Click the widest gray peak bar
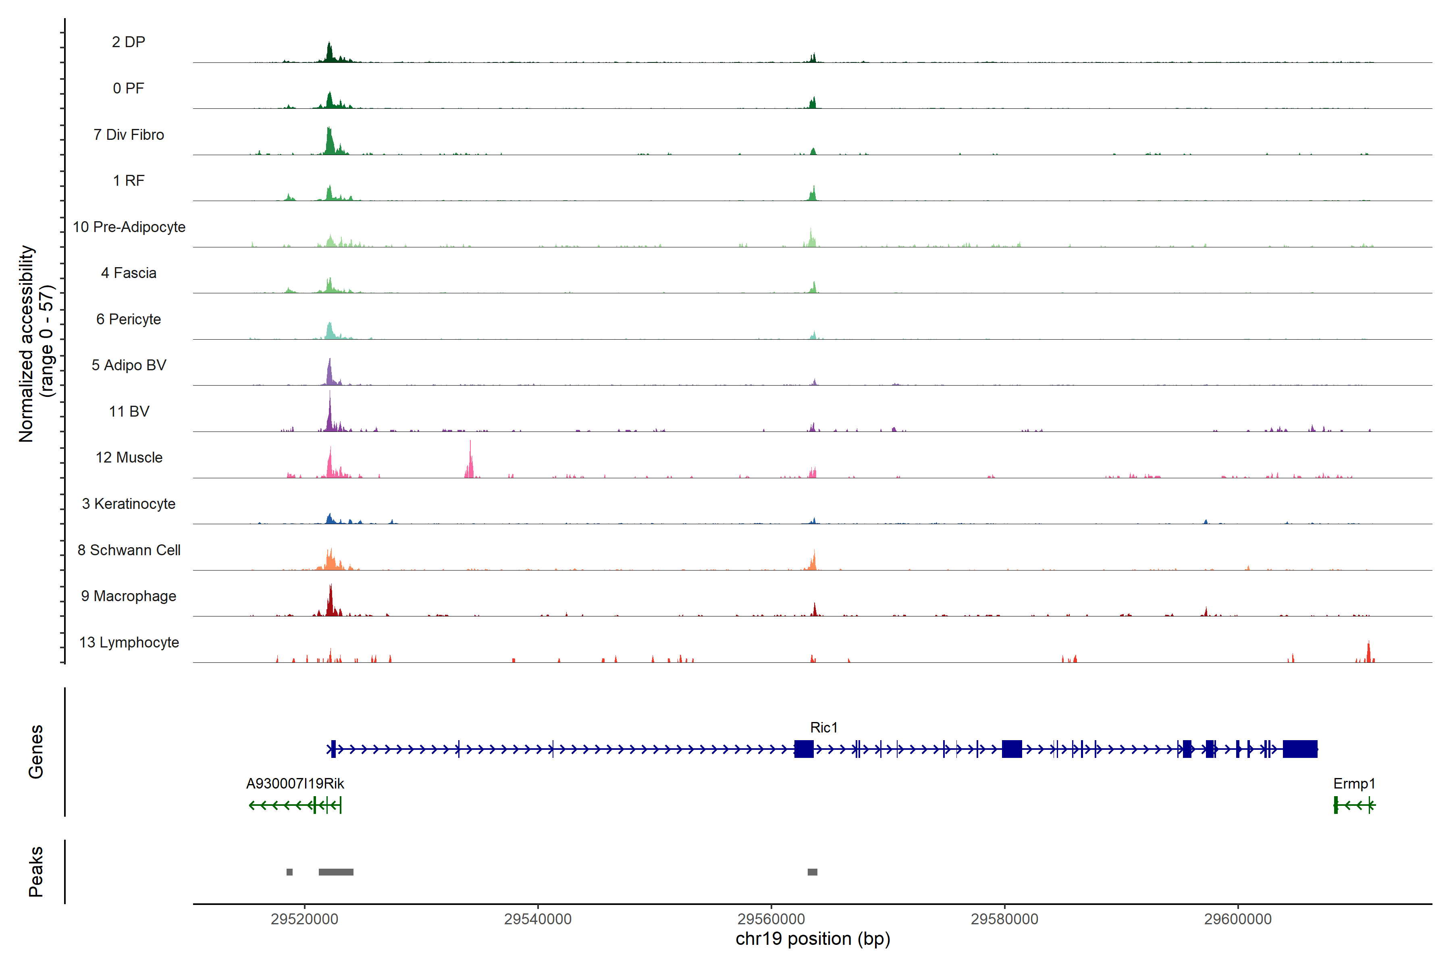Image resolution: width=1451 pixels, height=967 pixels. (x=336, y=872)
